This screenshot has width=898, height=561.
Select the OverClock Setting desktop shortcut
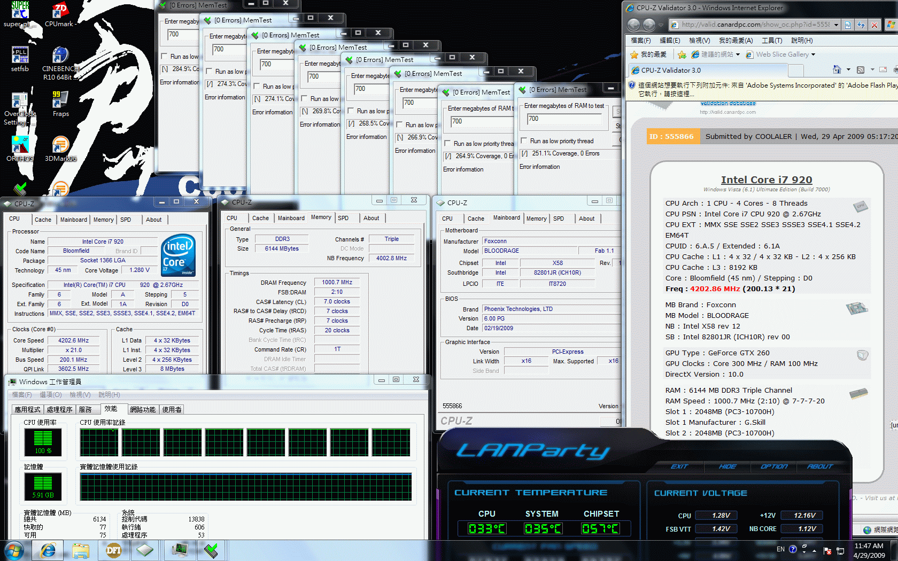pos(20,109)
